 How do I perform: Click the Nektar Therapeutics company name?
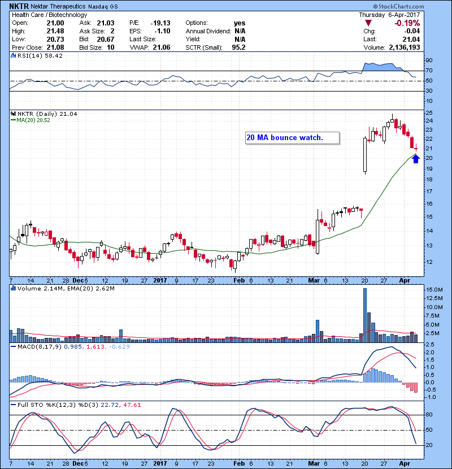(58, 6)
